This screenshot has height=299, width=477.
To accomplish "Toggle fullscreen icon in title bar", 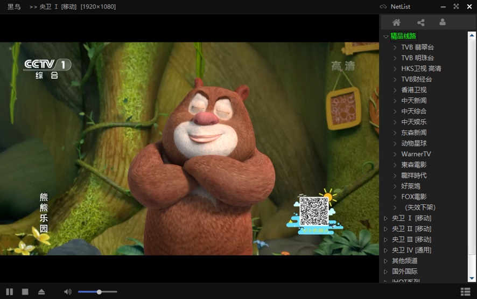I will click(x=456, y=6).
